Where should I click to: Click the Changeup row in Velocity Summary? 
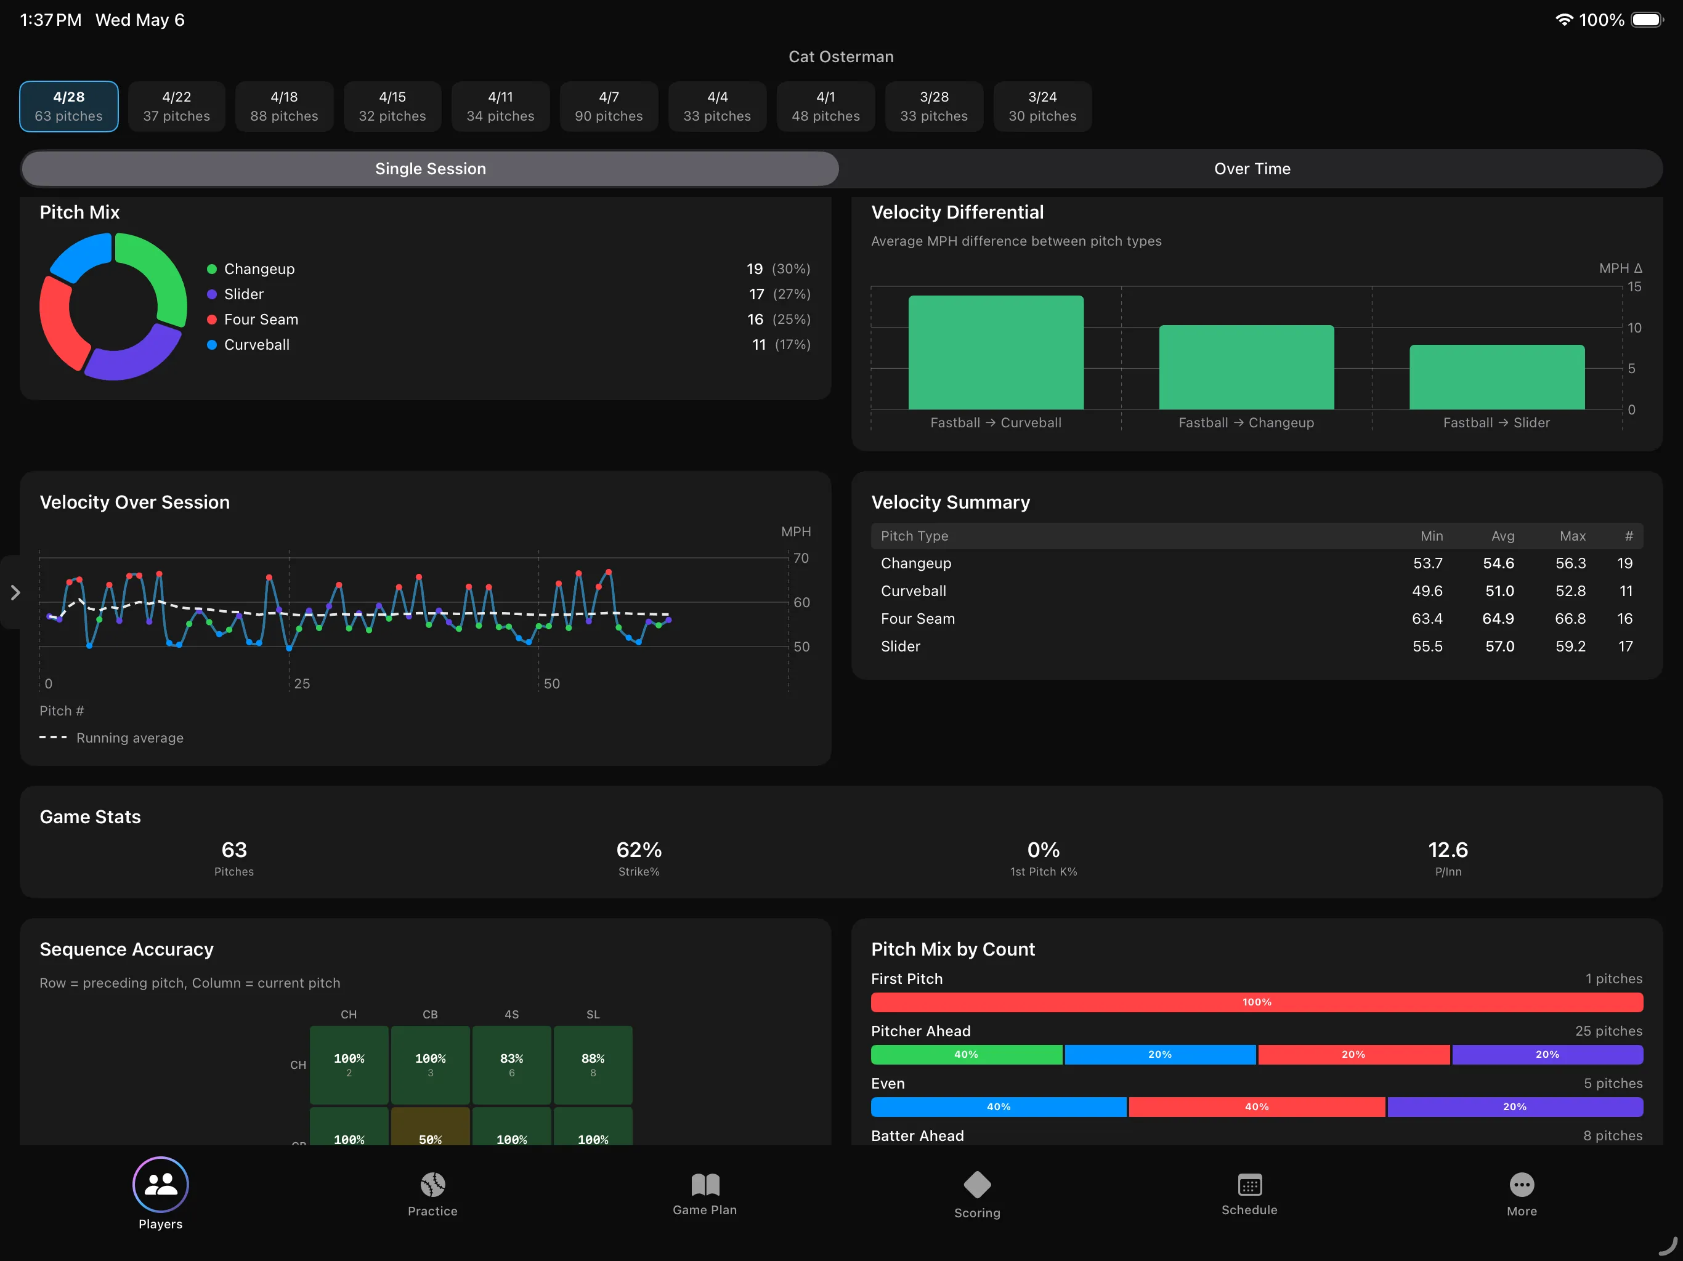pos(1257,563)
